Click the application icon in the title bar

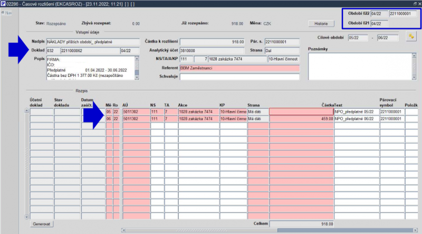pyautogui.click(x=3, y=4)
